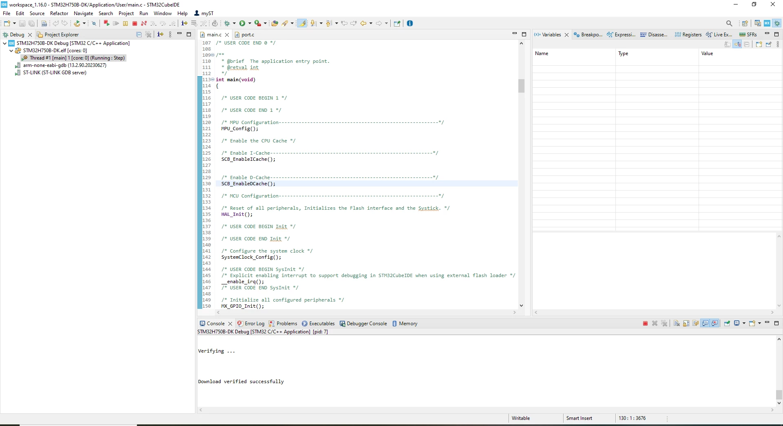Viewport: 783px width, 426px height.
Task: Open the File menu
Action: [7, 13]
